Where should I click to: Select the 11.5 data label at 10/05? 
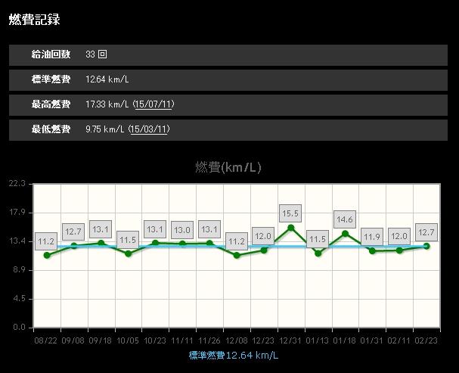128,240
